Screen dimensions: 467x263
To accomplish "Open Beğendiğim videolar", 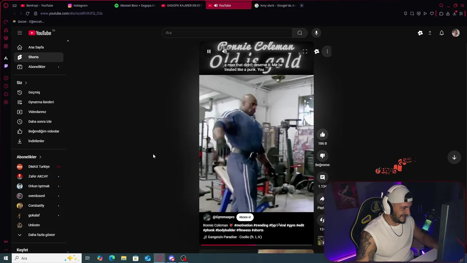I will point(39,131).
